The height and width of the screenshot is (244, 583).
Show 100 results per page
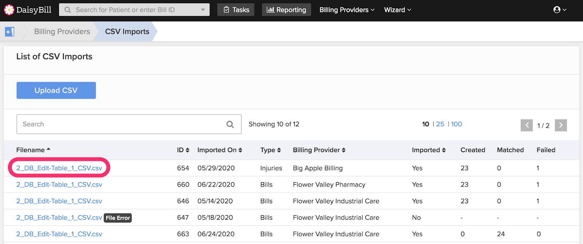pyautogui.click(x=457, y=124)
